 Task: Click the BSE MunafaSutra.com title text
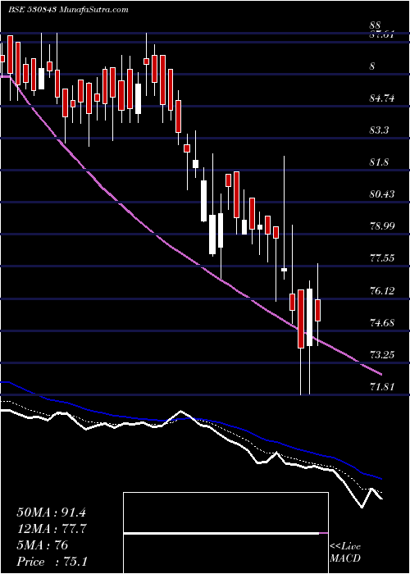pos(68,10)
